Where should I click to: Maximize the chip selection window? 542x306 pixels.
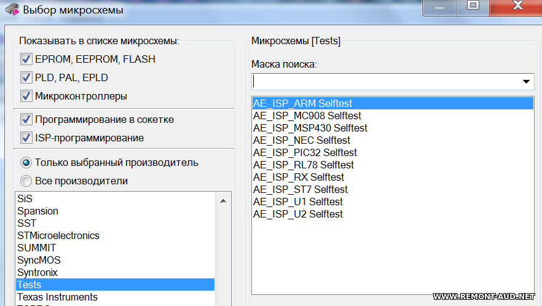(x=473, y=7)
